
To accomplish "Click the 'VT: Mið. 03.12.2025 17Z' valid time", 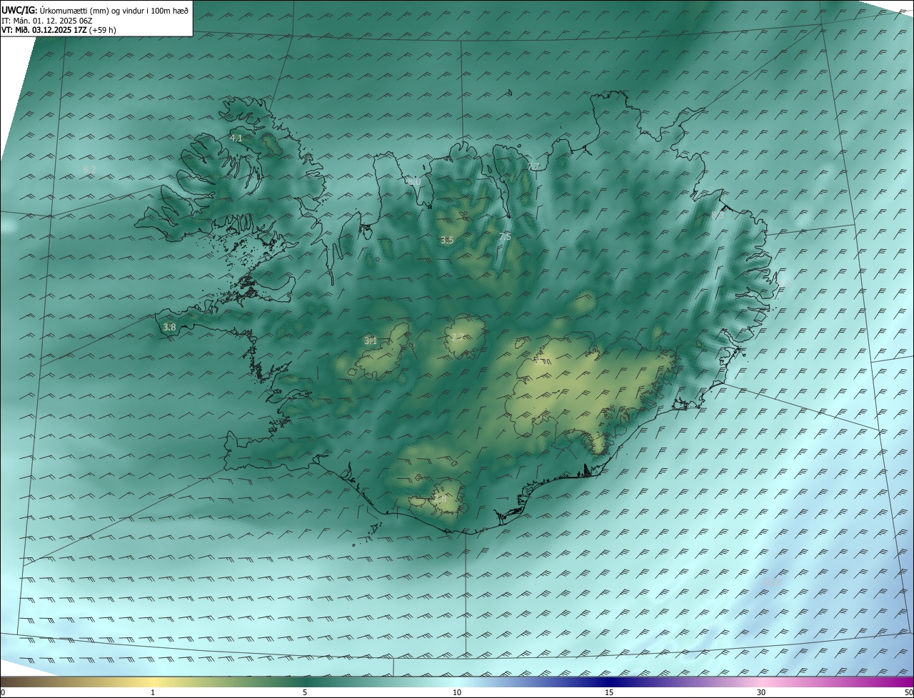I will [x=44, y=30].
